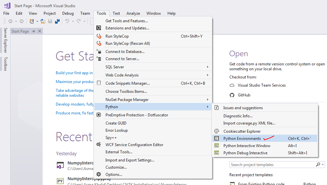Click the New Project toolbar icon
This screenshot has width=327, height=185.
point(32,21)
